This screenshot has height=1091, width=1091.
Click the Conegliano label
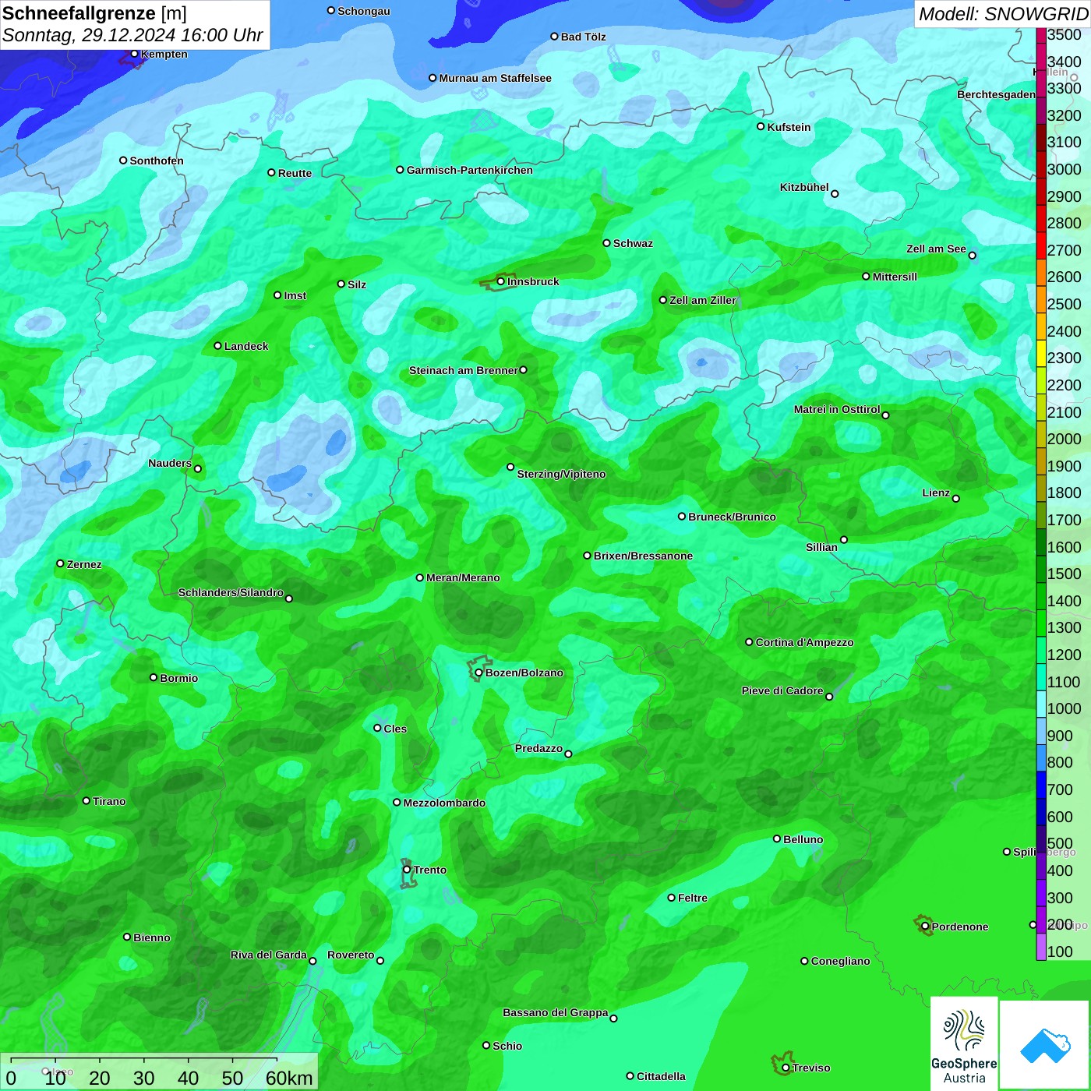(x=840, y=961)
